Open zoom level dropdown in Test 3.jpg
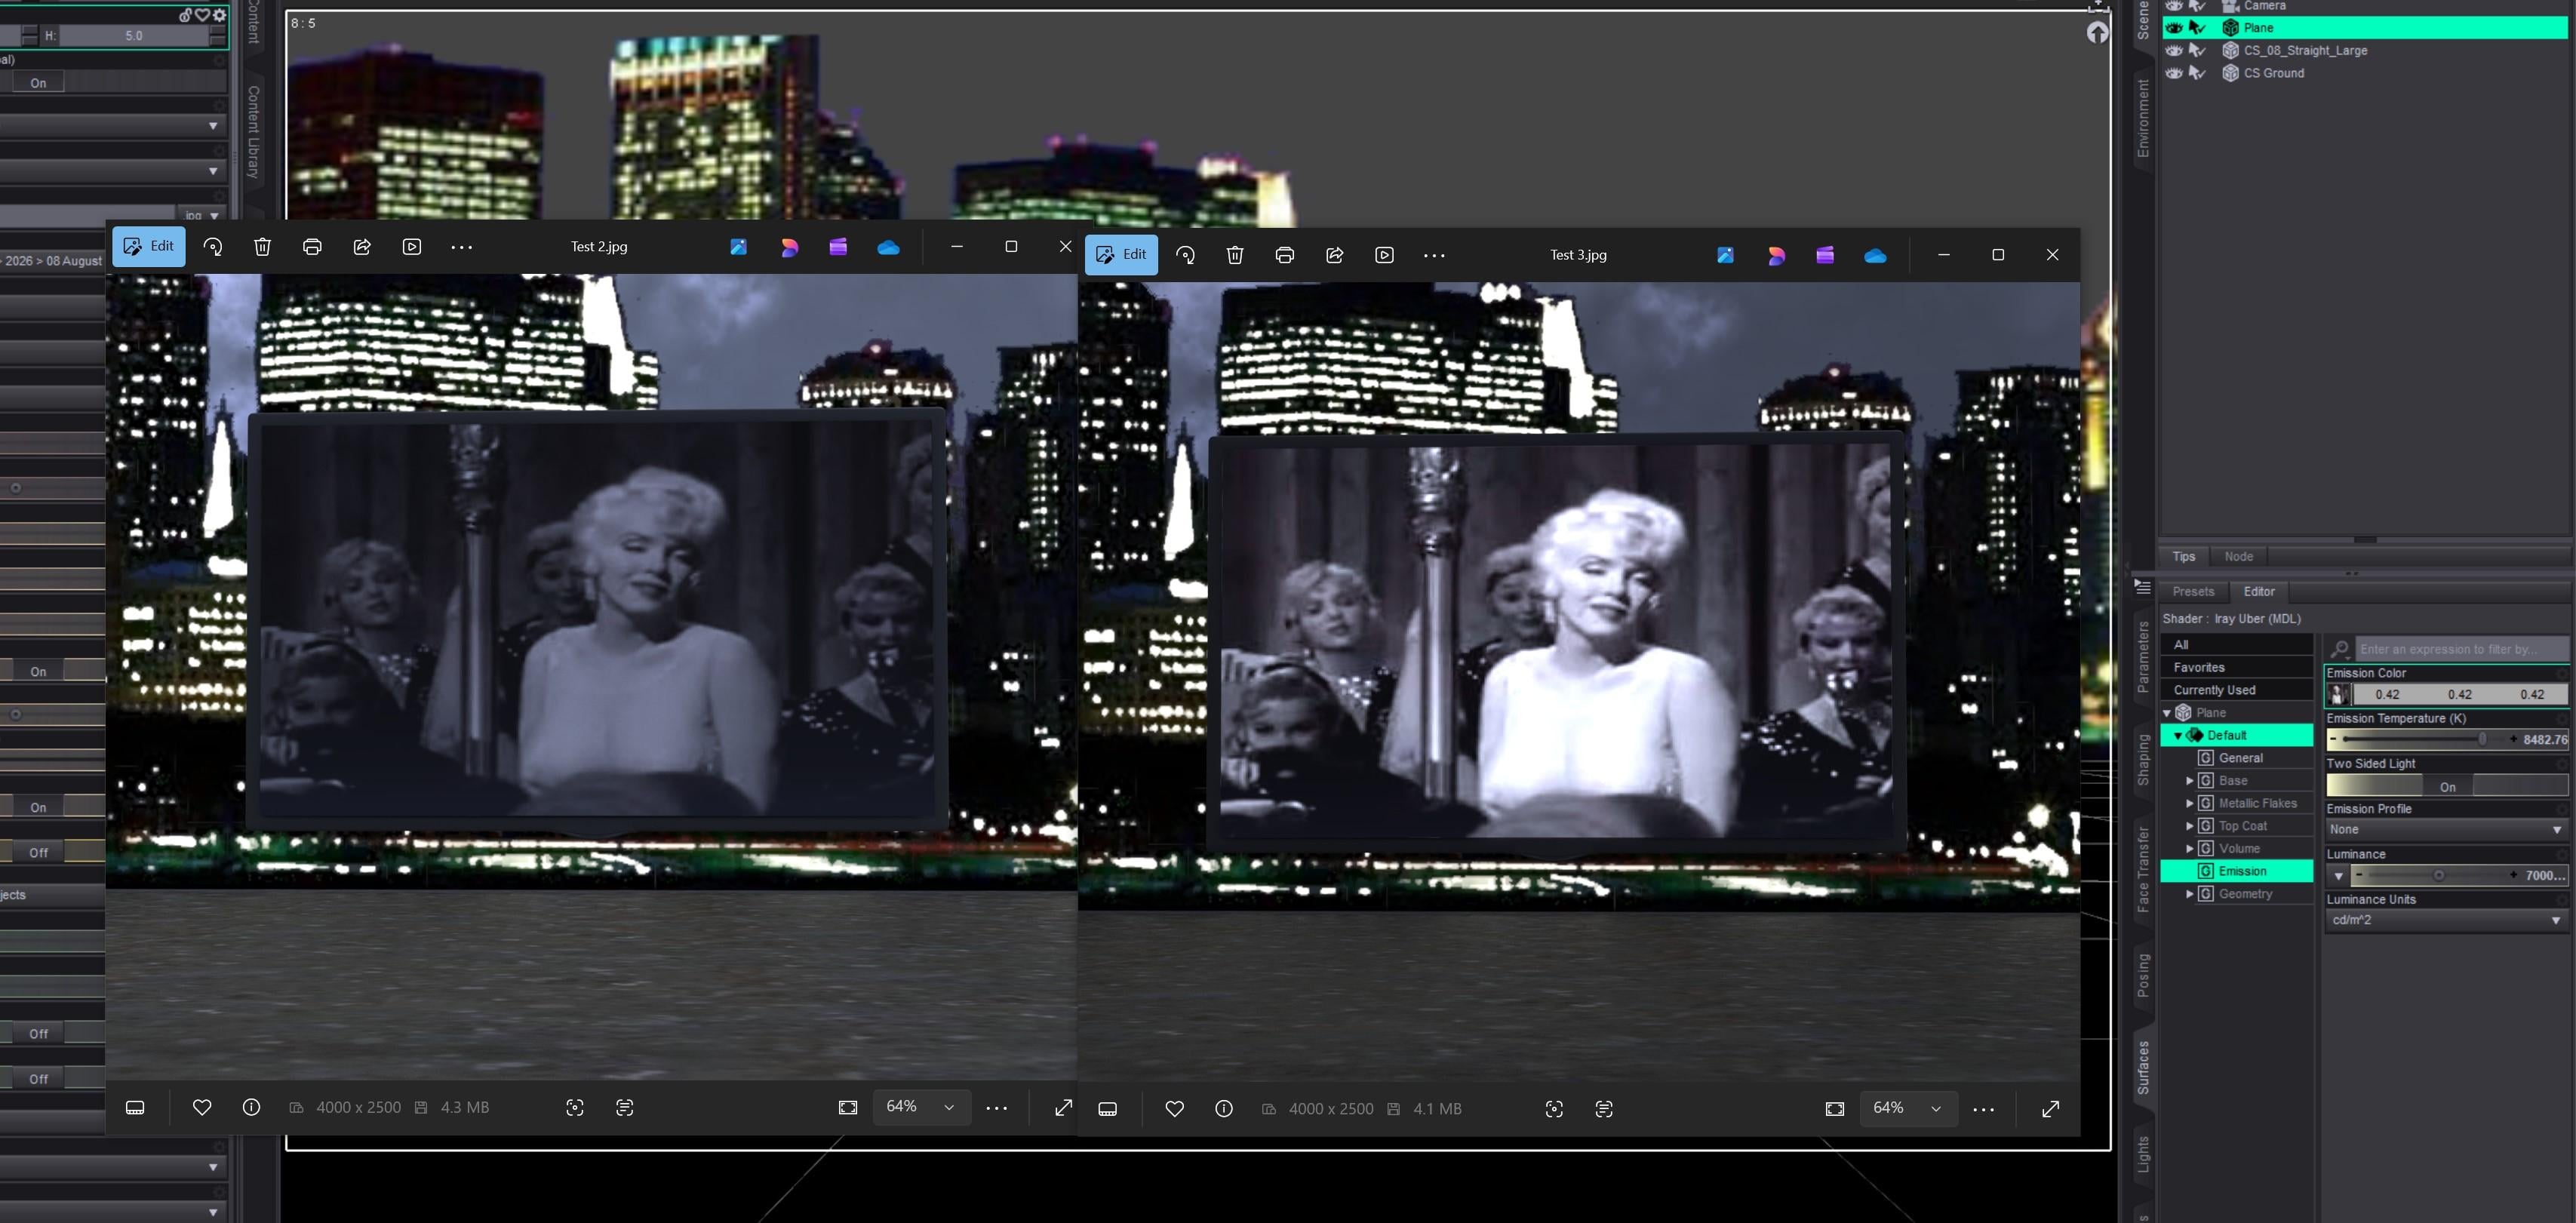Image resolution: width=2576 pixels, height=1223 pixels. coord(1908,1108)
